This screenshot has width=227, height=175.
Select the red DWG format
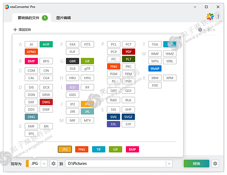[x=46, y=102]
